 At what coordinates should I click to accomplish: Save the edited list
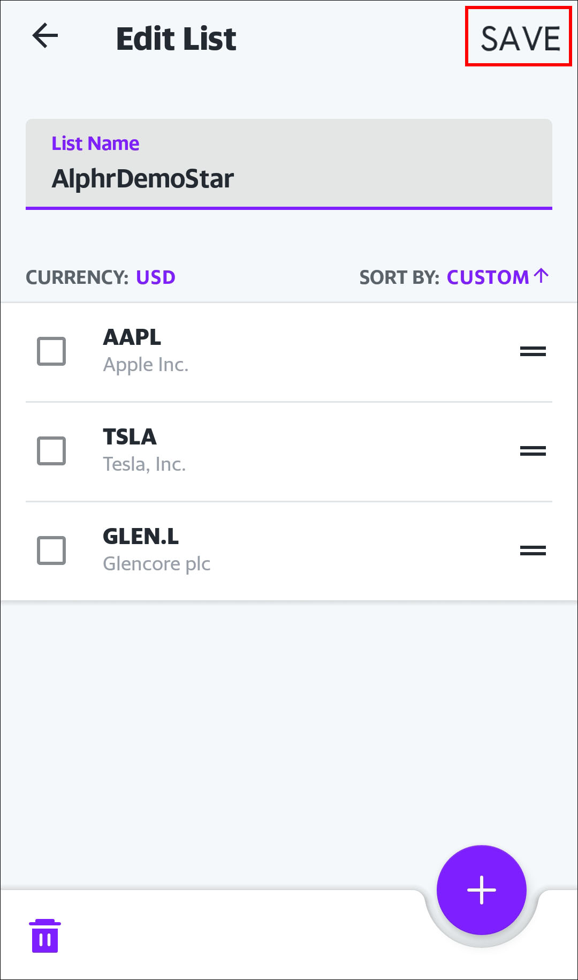(520, 38)
